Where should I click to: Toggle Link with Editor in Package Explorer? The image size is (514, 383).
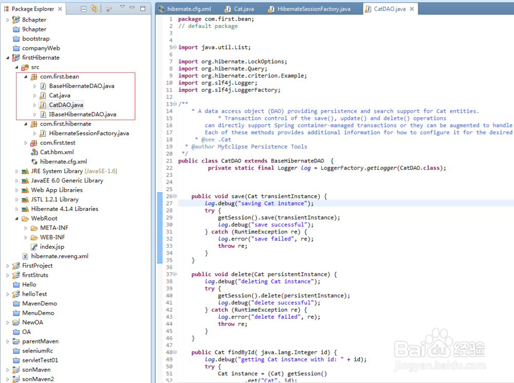click(x=94, y=9)
